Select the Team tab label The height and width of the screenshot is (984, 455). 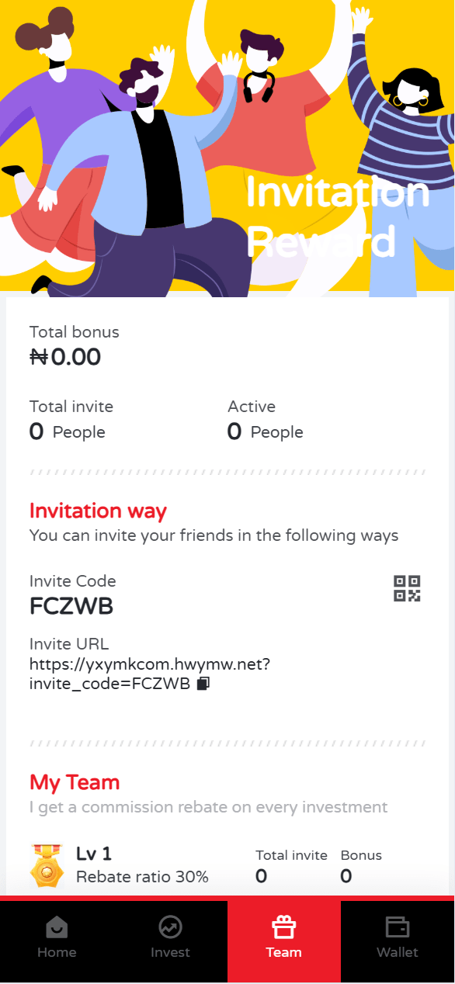(284, 952)
